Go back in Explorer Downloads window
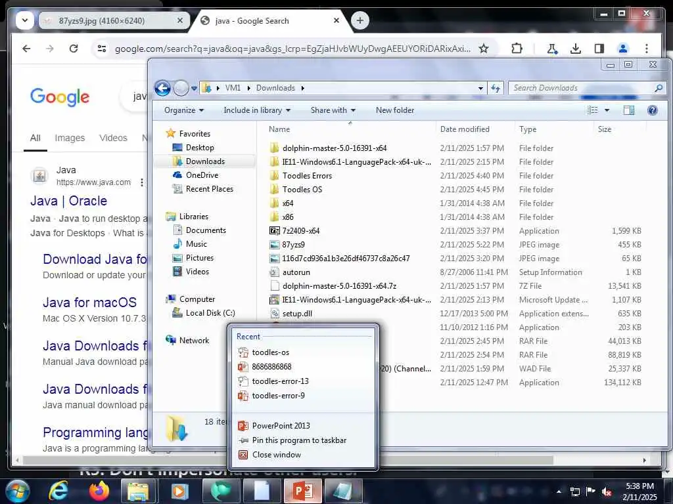 click(162, 89)
